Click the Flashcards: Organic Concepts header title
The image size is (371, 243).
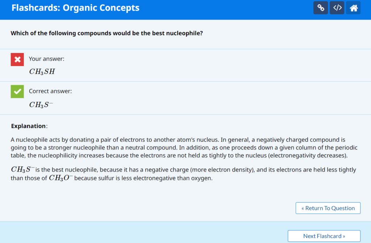click(x=75, y=8)
